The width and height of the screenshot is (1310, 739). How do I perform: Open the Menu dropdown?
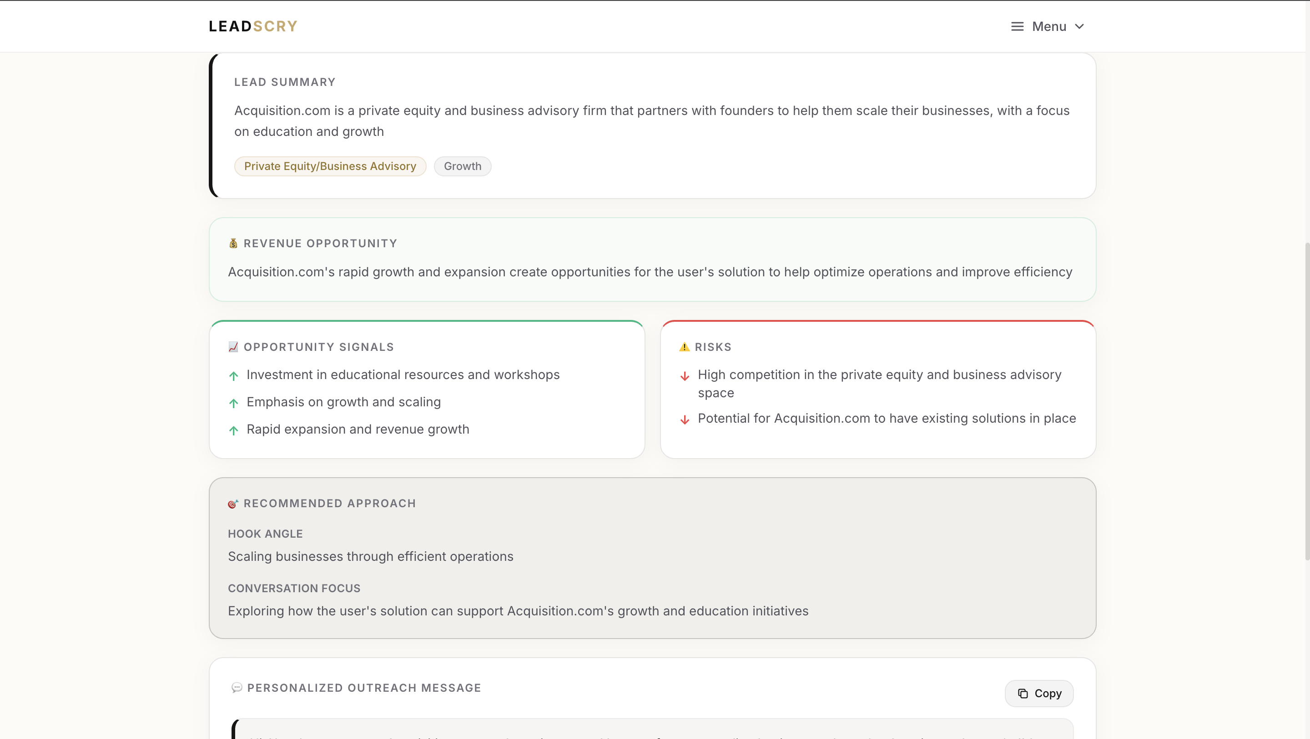pos(1048,26)
